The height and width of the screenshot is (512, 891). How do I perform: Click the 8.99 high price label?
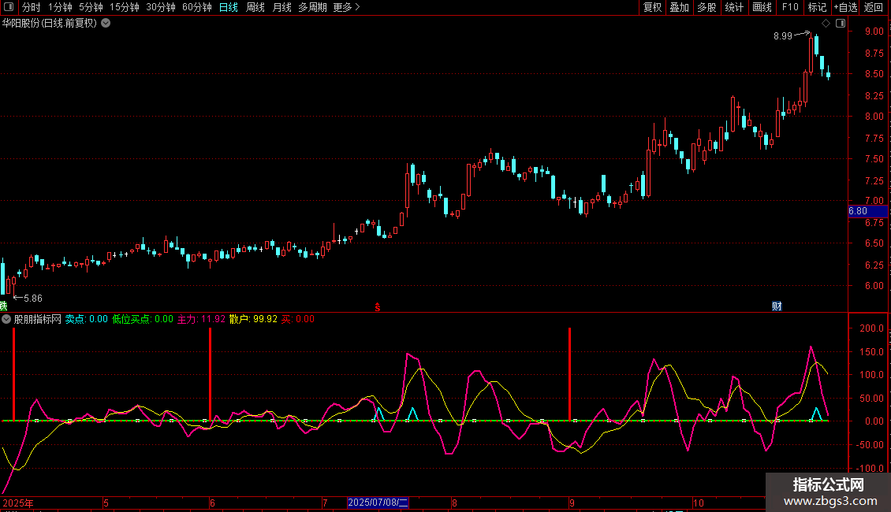(x=782, y=35)
